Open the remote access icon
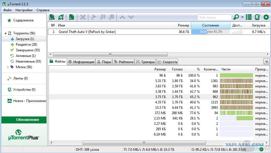Image resolution: width=271 pixels, height=153 pixels. click(257, 17)
